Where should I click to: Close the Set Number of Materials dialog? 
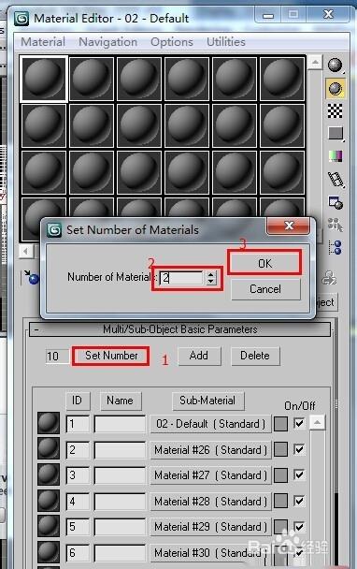(289, 226)
